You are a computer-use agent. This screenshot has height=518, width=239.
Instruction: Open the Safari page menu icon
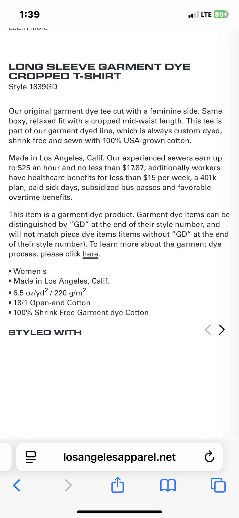coord(31,457)
